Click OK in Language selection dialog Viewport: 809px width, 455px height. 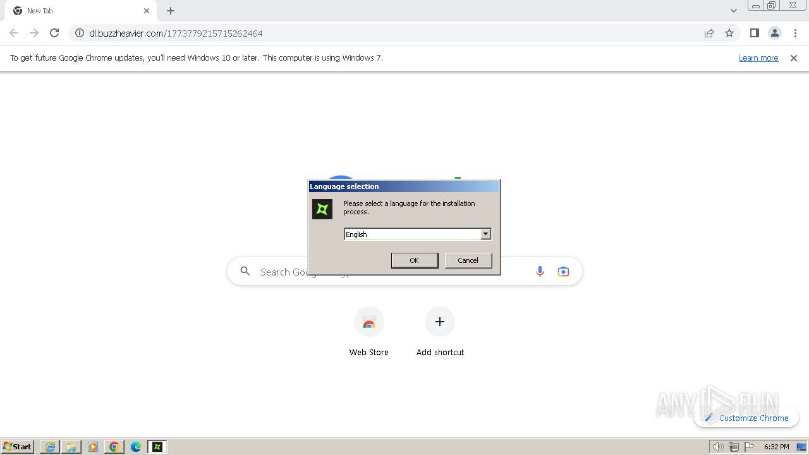tap(415, 260)
